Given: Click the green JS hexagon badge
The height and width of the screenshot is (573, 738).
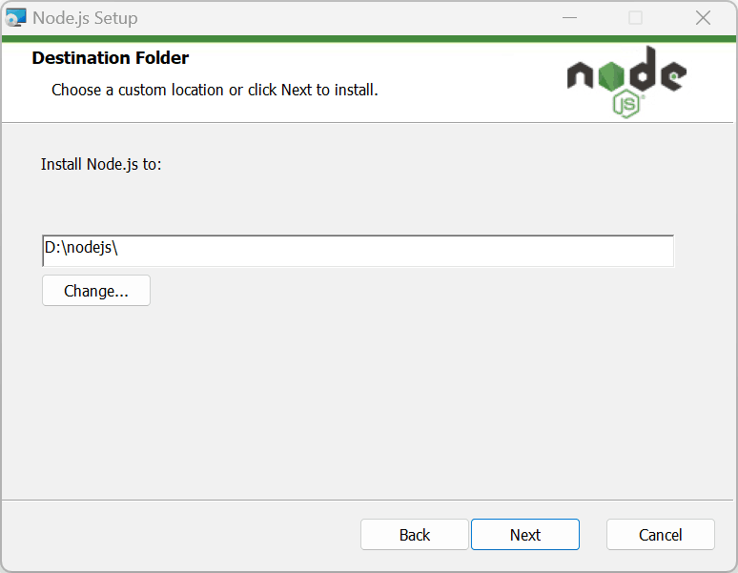Looking at the screenshot, I should click(x=626, y=103).
